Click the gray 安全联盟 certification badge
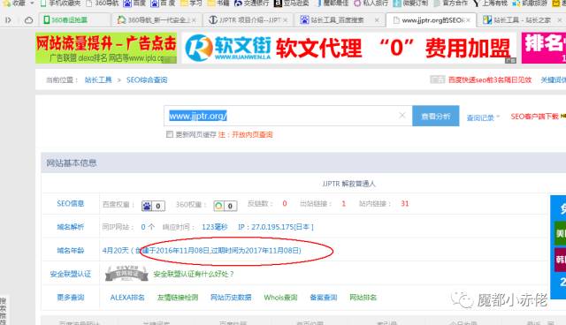Image resolution: width=566 pixels, height=325 pixels. 126,274
